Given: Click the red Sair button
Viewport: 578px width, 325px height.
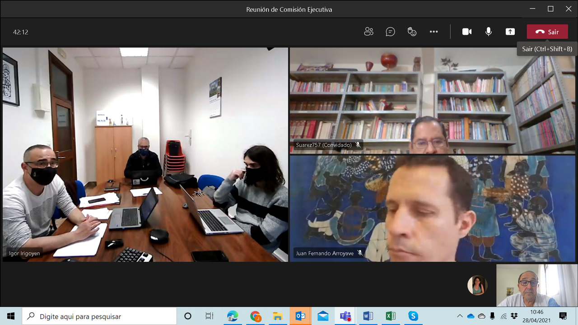Looking at the screenshot, I should [x=547, y=32].
